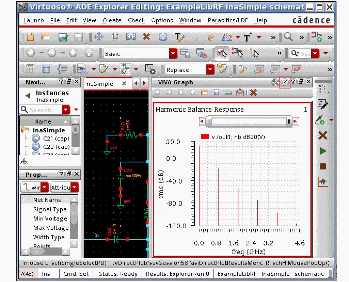Click the graph horizontal zoom slider bar
This screenshot has width=349, height=282.
(x=249, y=122)
